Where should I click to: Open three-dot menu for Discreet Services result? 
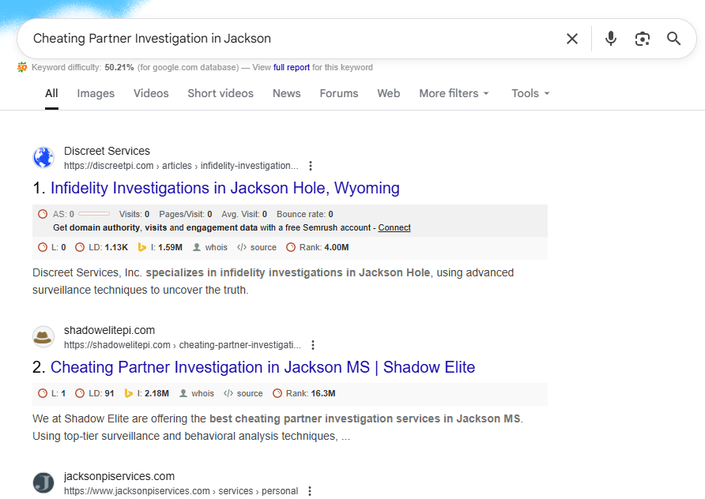click(311, 166)
